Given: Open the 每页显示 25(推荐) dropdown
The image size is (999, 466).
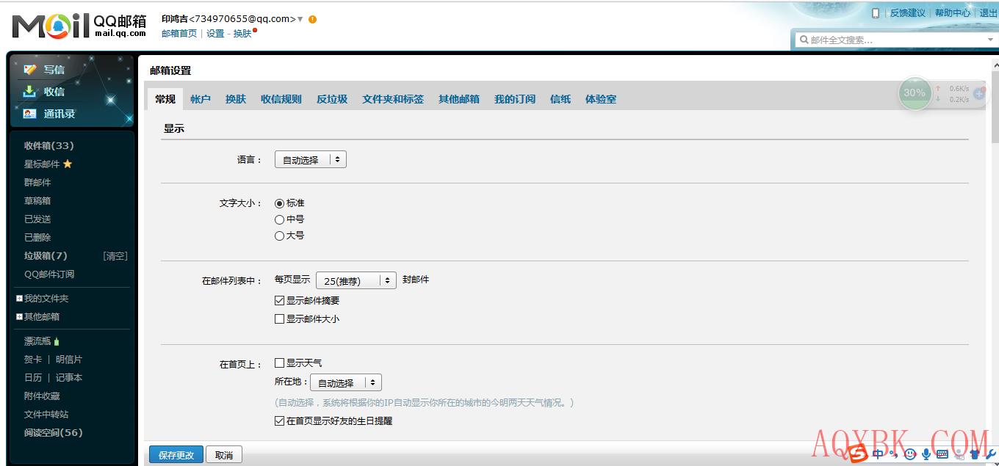Looking at the screenshot, I should tap(356, 280).
